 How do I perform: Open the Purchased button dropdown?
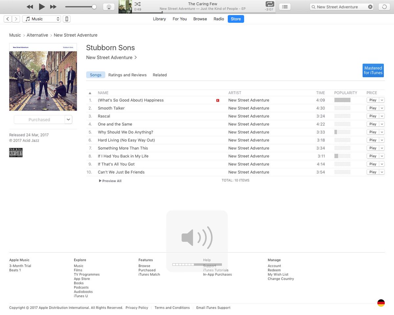(x=68, y=119)
